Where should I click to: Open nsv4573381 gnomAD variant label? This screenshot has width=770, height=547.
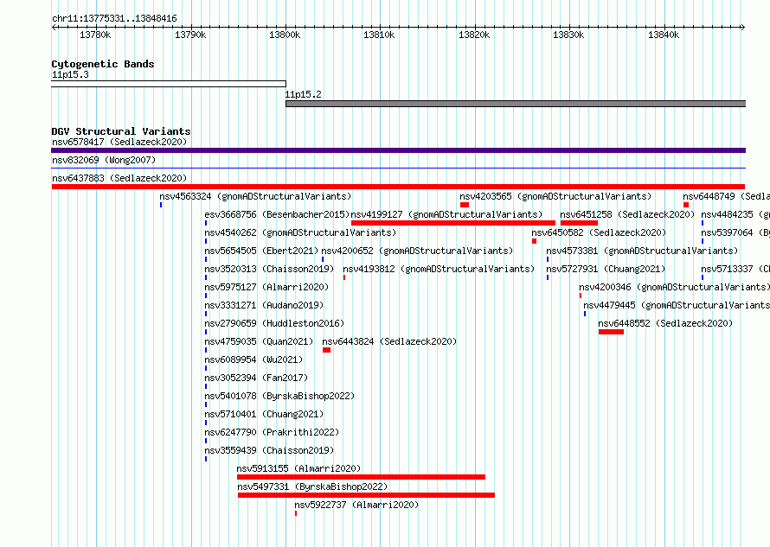642,251
